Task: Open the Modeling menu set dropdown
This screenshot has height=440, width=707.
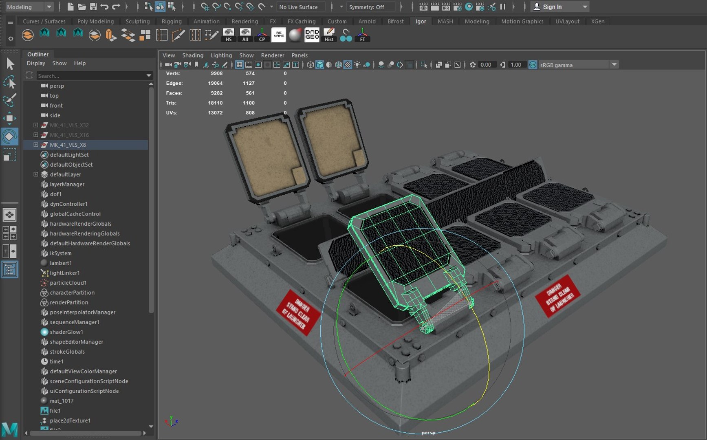Action: [29, 7]
